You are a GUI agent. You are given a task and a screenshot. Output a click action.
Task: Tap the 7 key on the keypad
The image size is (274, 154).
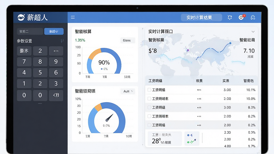24,62
